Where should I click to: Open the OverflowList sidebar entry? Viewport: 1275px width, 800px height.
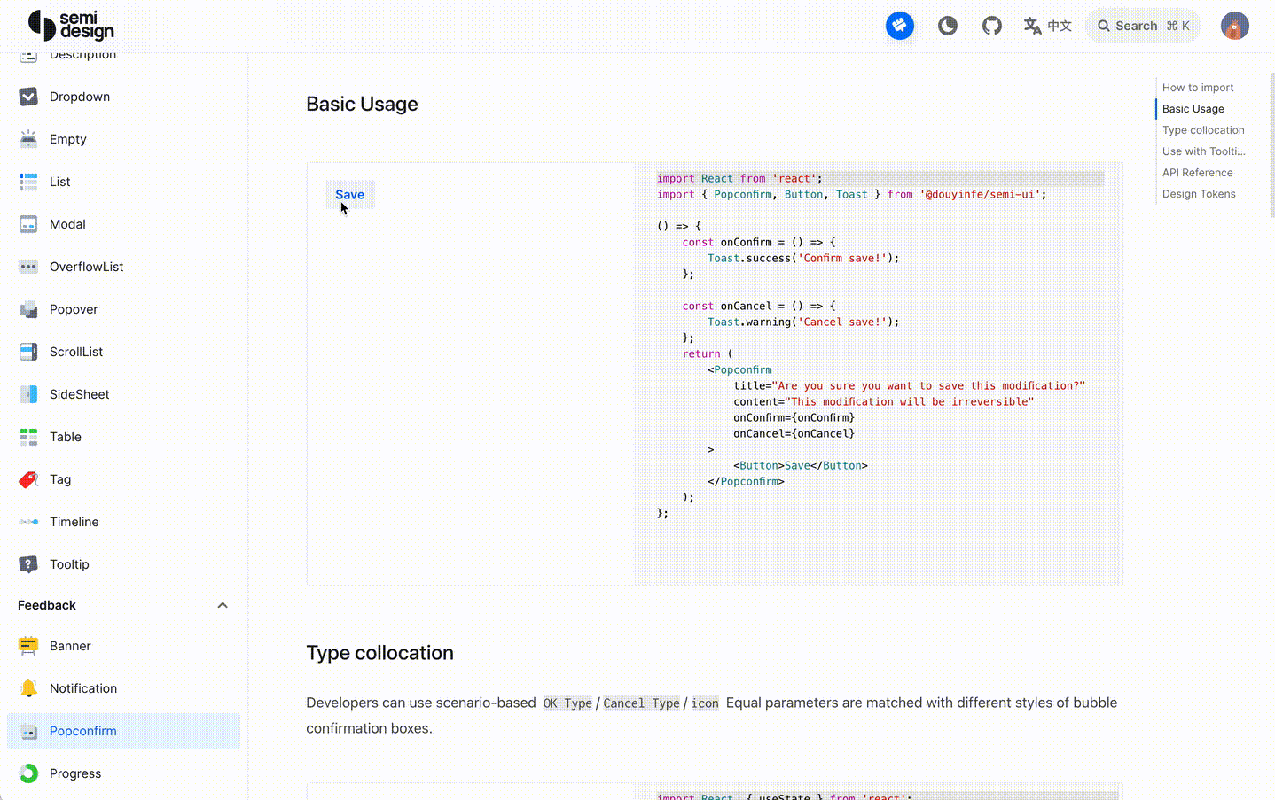(x=87, y=267)
